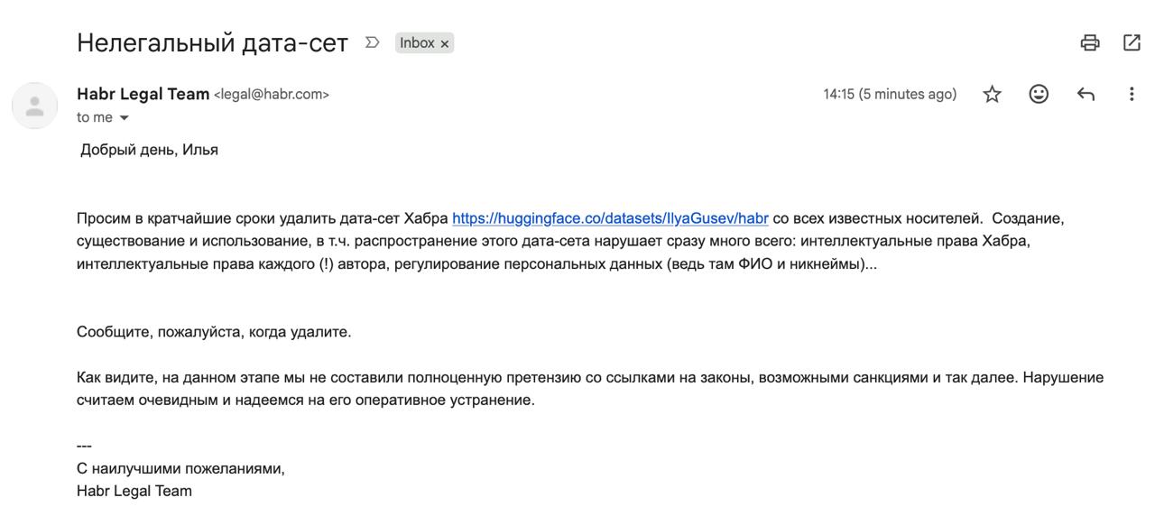Star this message from Habr Legal Team

click(x=992, y=94)
